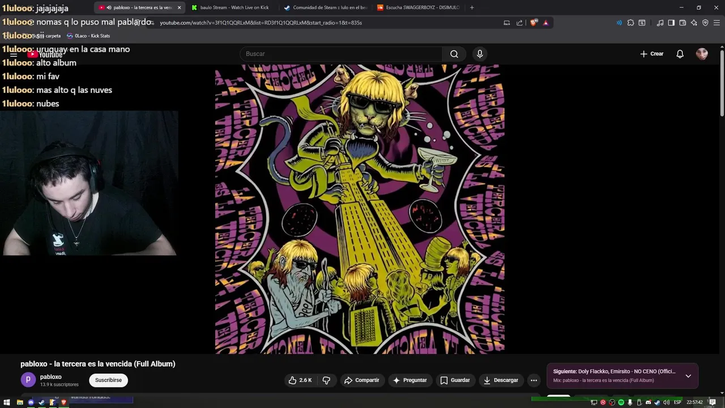Share the video via Compartir
The height and width of the screenshot is (408, 725).
coord(361,380)
